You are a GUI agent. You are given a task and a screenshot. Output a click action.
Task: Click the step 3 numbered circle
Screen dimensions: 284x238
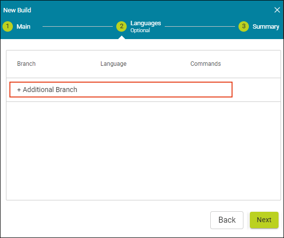243,26
